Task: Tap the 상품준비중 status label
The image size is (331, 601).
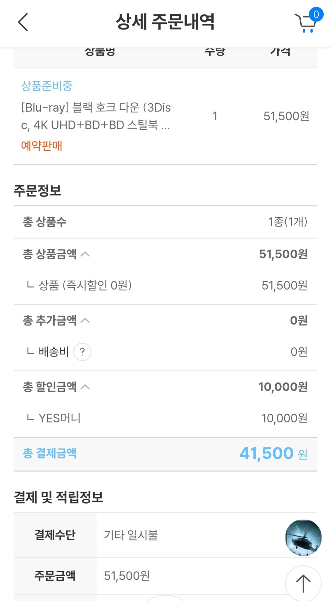Action: point(47,86)
